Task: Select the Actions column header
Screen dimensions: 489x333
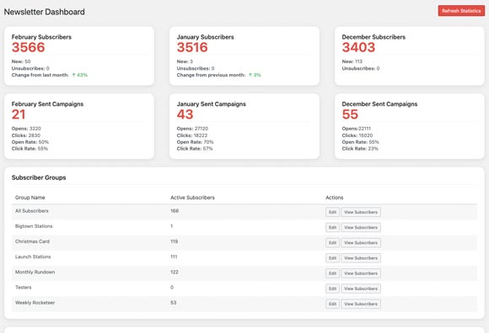Action: click(335, 198)
